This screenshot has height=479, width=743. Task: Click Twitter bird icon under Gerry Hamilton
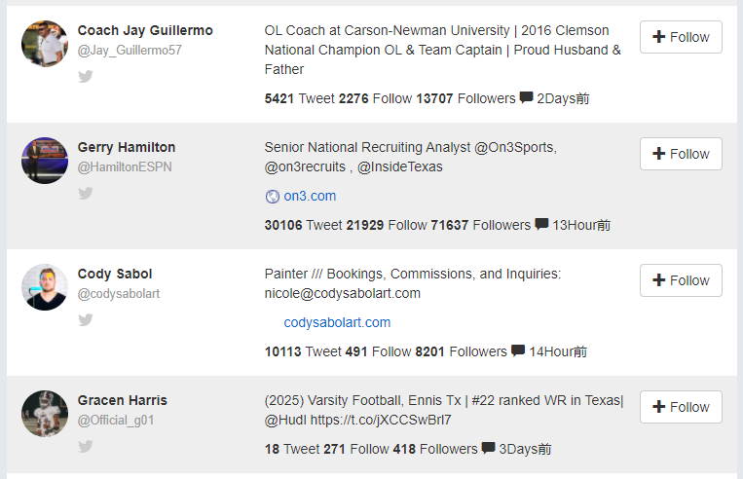[x=86, y=194]
